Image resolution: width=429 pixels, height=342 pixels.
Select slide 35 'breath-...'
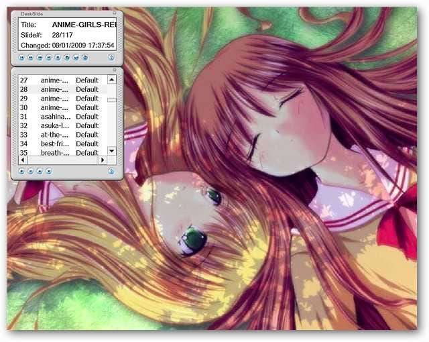click(x=62, y=152)
